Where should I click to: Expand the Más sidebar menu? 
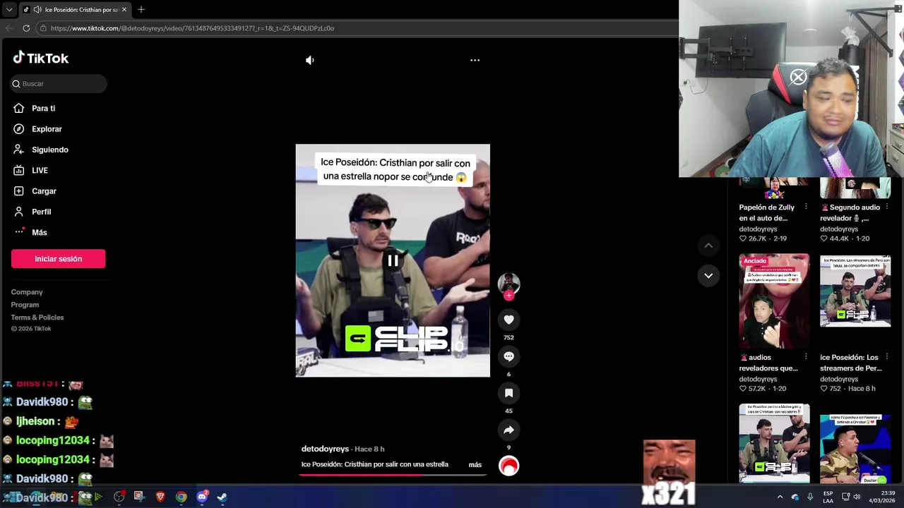(x=39, y=232)
